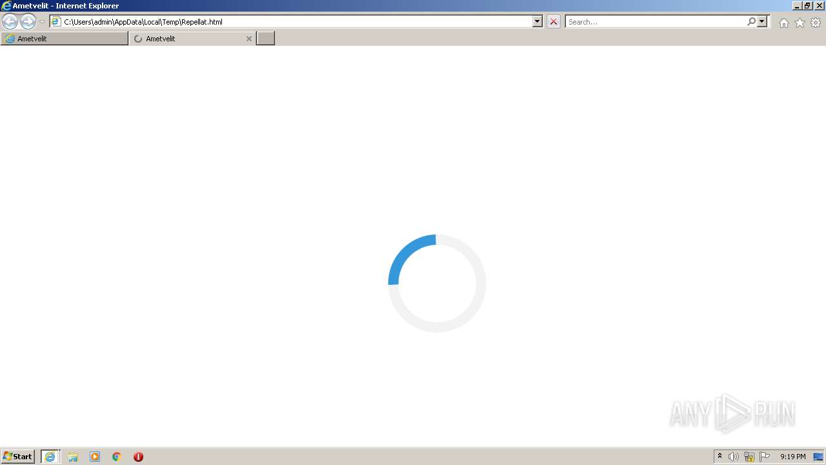The width and height of the screenshot is (826, 465).
Task: Open the recent pages dropdown arrow
Action: point(42,21)
